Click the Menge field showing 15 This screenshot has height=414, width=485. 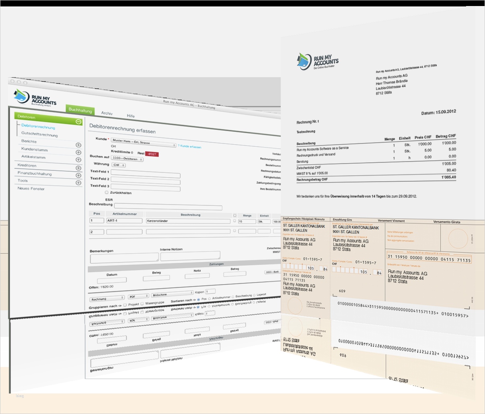[x=247, y=221]
